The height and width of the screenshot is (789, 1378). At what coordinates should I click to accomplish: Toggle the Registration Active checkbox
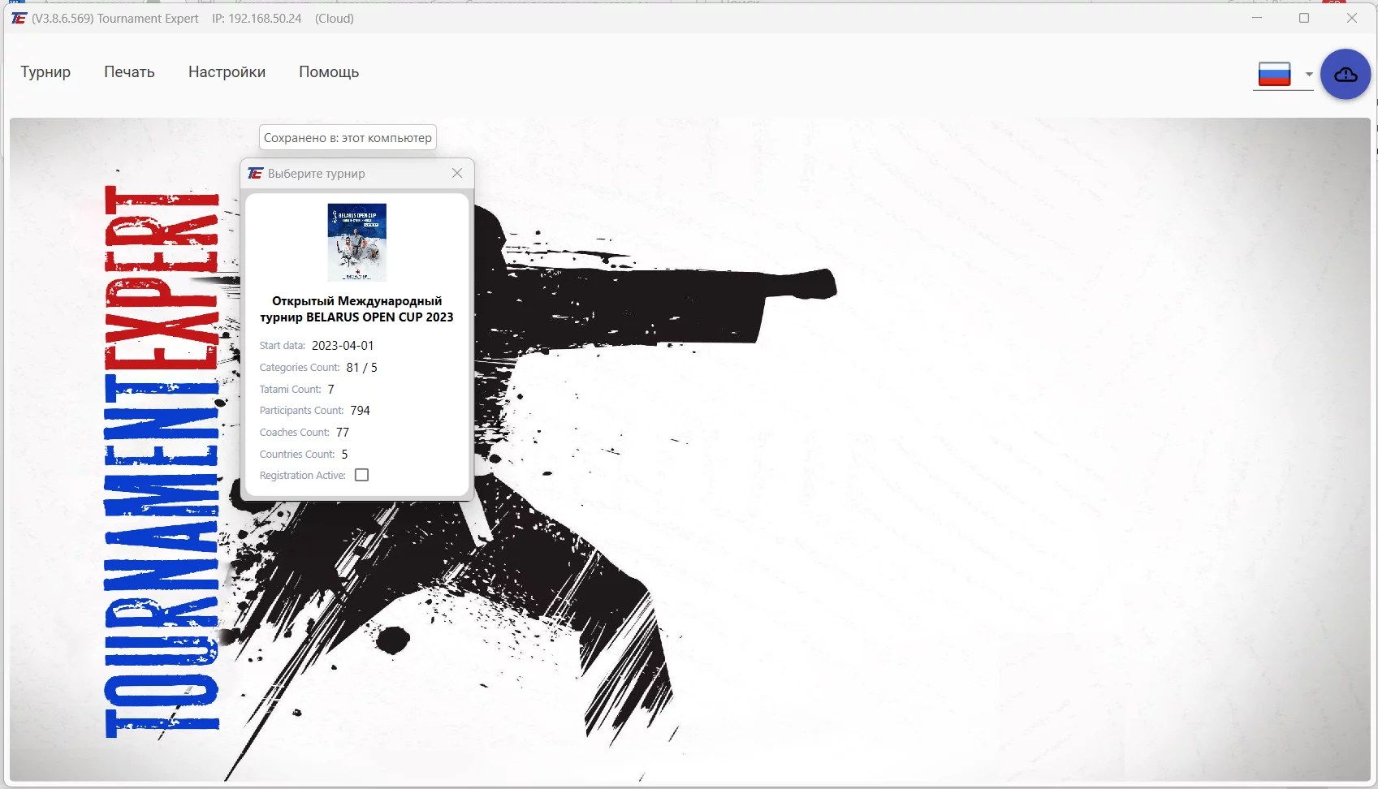coord(362,475)
